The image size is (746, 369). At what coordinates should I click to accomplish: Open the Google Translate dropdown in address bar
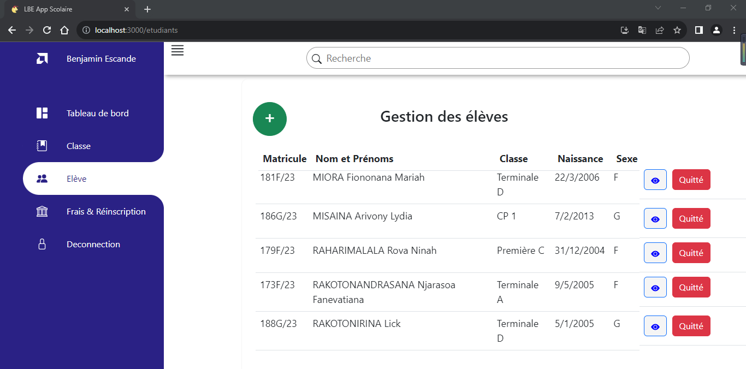click(642, 30)
